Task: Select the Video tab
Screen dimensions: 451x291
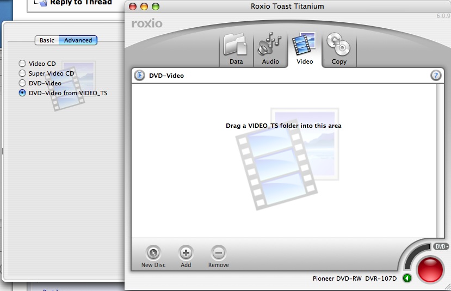Action: (305, 49)
